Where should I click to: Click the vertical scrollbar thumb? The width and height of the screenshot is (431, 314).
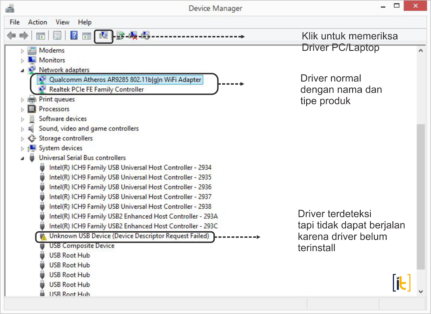pos(421,196)
